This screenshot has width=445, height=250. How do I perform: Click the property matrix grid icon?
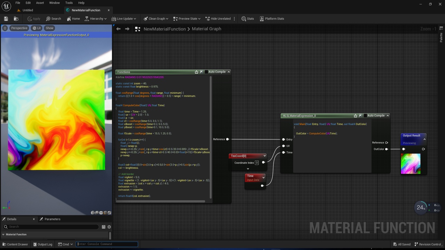click(104, 227)
